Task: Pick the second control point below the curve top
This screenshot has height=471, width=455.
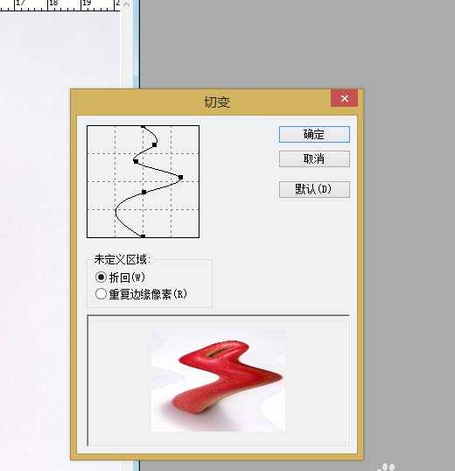Action: pos(154,144)
